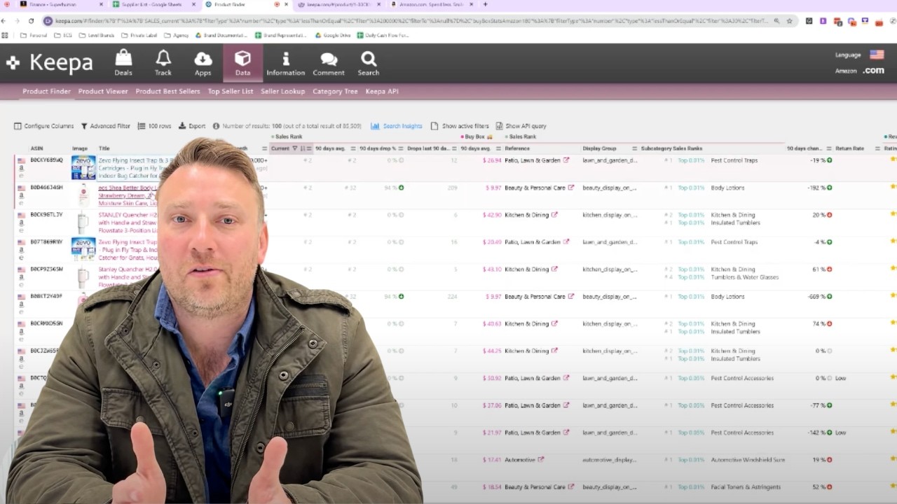Switch to the Product Viewer tab
Image resolution: width=897 pixels, height=504 pixels.
[x=103, y=91]
